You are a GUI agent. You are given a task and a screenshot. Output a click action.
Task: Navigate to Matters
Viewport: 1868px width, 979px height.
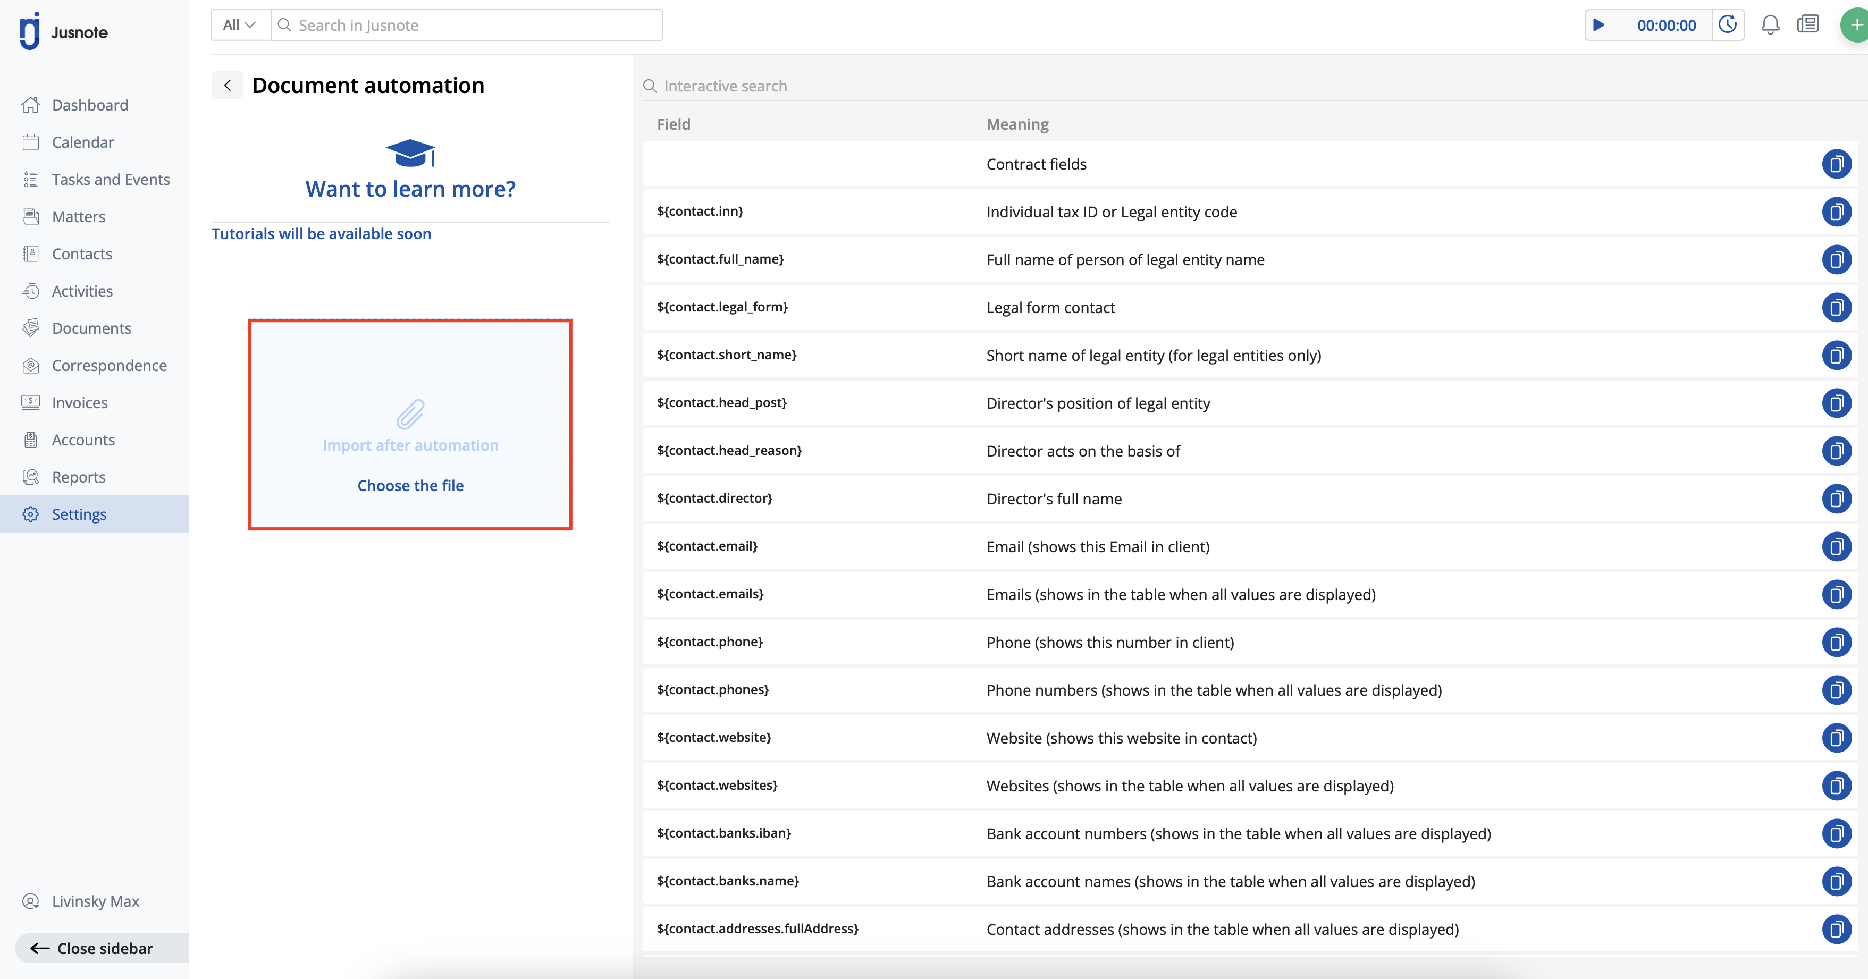coord(78,217)
